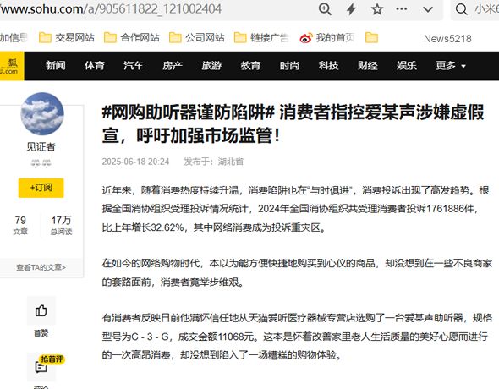Click the article headline about 网购助听器谨防陷阱

[293, 123]
